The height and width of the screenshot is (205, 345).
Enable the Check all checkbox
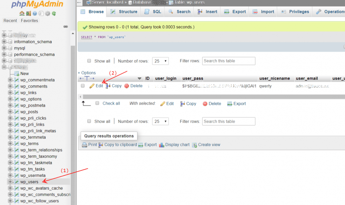pos(97,103)
